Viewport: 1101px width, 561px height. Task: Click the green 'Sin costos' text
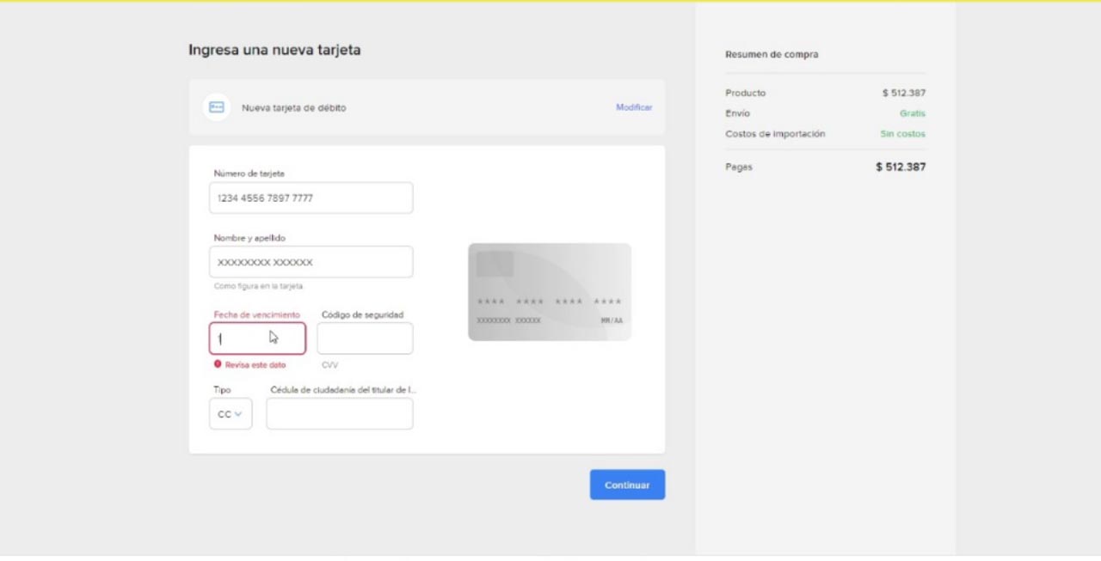902,134
